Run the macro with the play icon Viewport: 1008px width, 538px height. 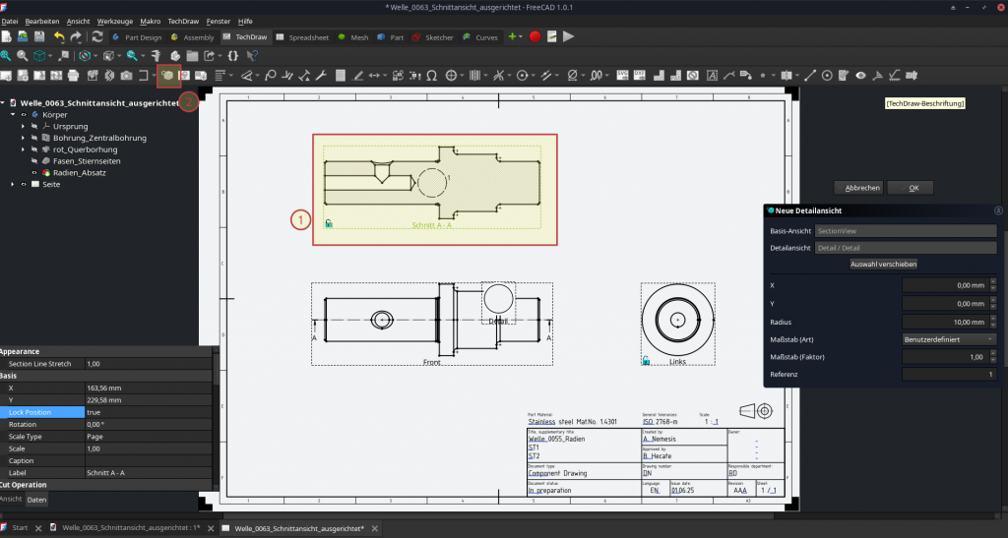(569, 37)
